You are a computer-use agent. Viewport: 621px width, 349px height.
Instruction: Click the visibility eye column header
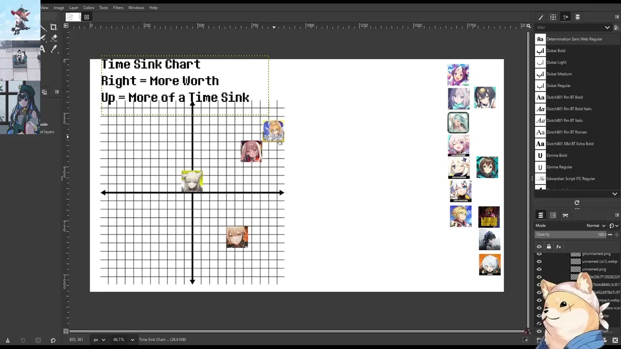coord(539,247)
